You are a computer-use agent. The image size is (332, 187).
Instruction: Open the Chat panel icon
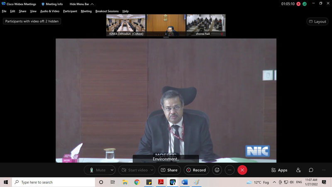(x=311, y=170)
